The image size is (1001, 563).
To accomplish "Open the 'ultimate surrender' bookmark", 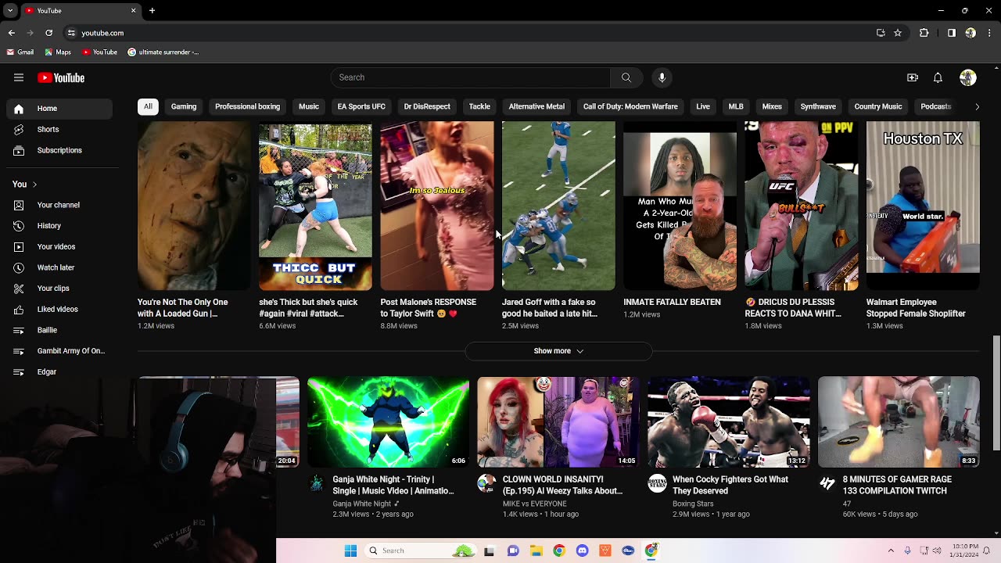I will (163, 52).
